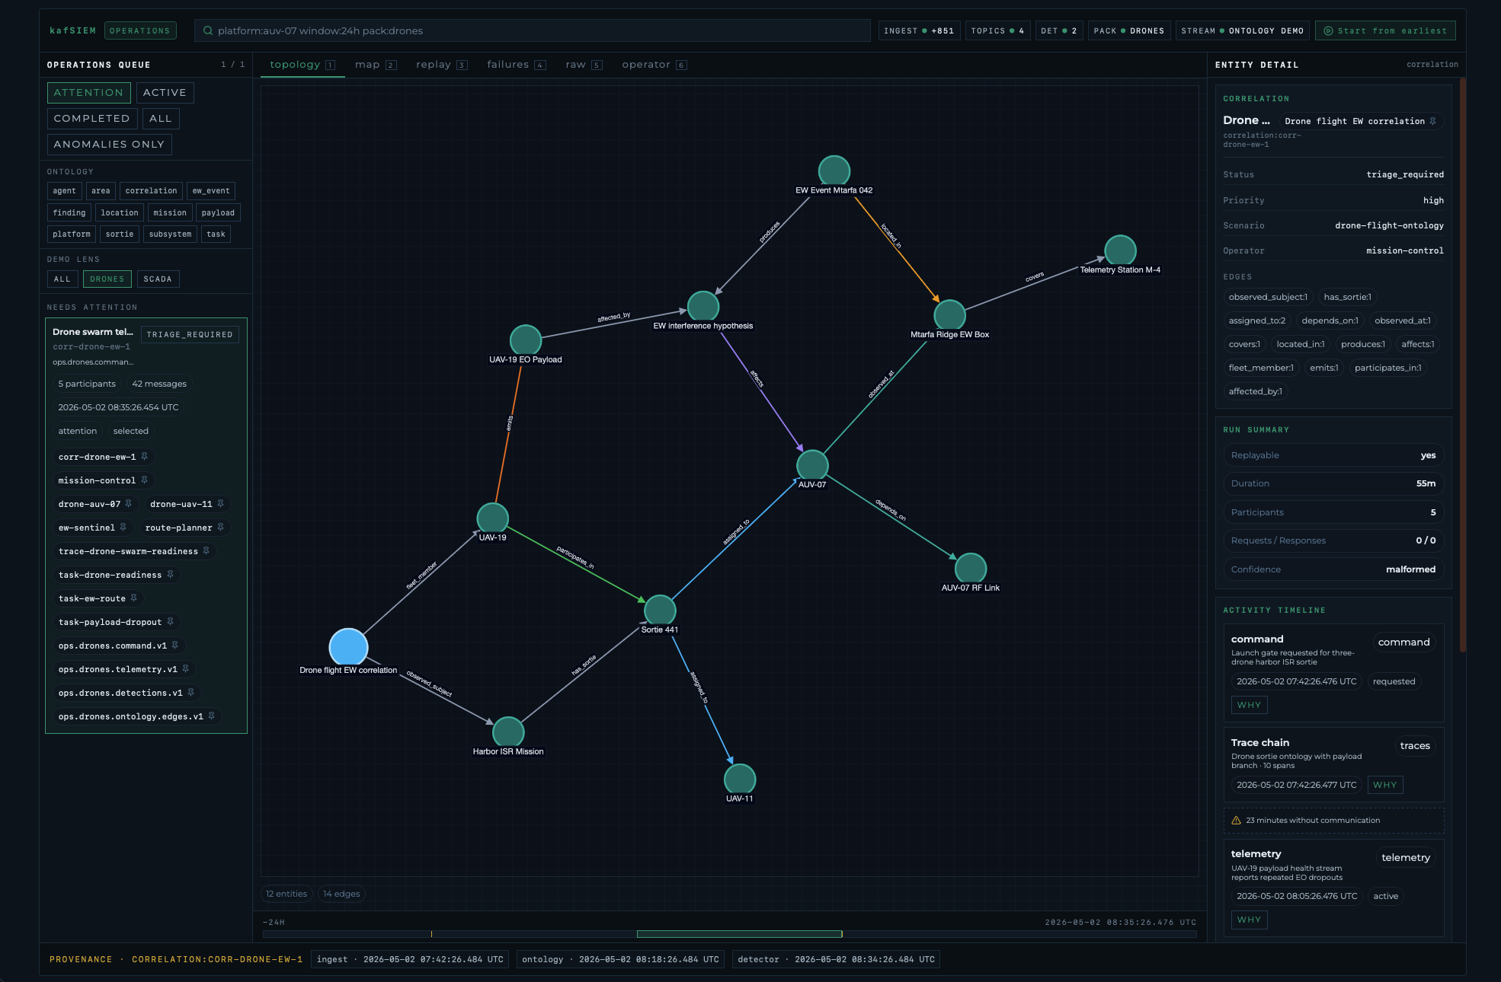
Task: Toggle the COMPLETED queue filter
Action: tap(92, 119)
